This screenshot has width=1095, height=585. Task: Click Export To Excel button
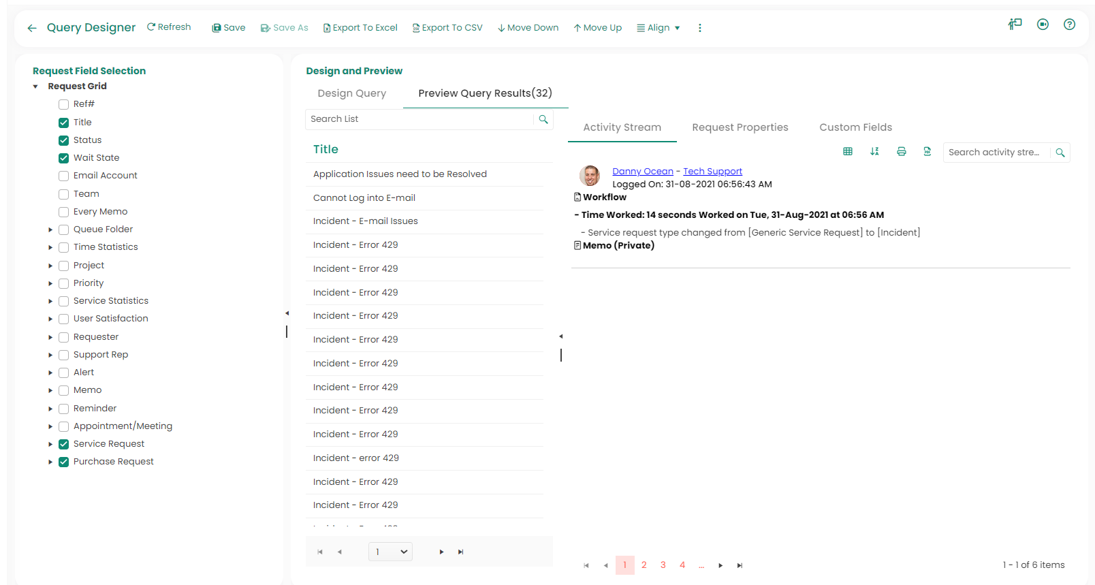pyautogui.click(x=360, y=28)
